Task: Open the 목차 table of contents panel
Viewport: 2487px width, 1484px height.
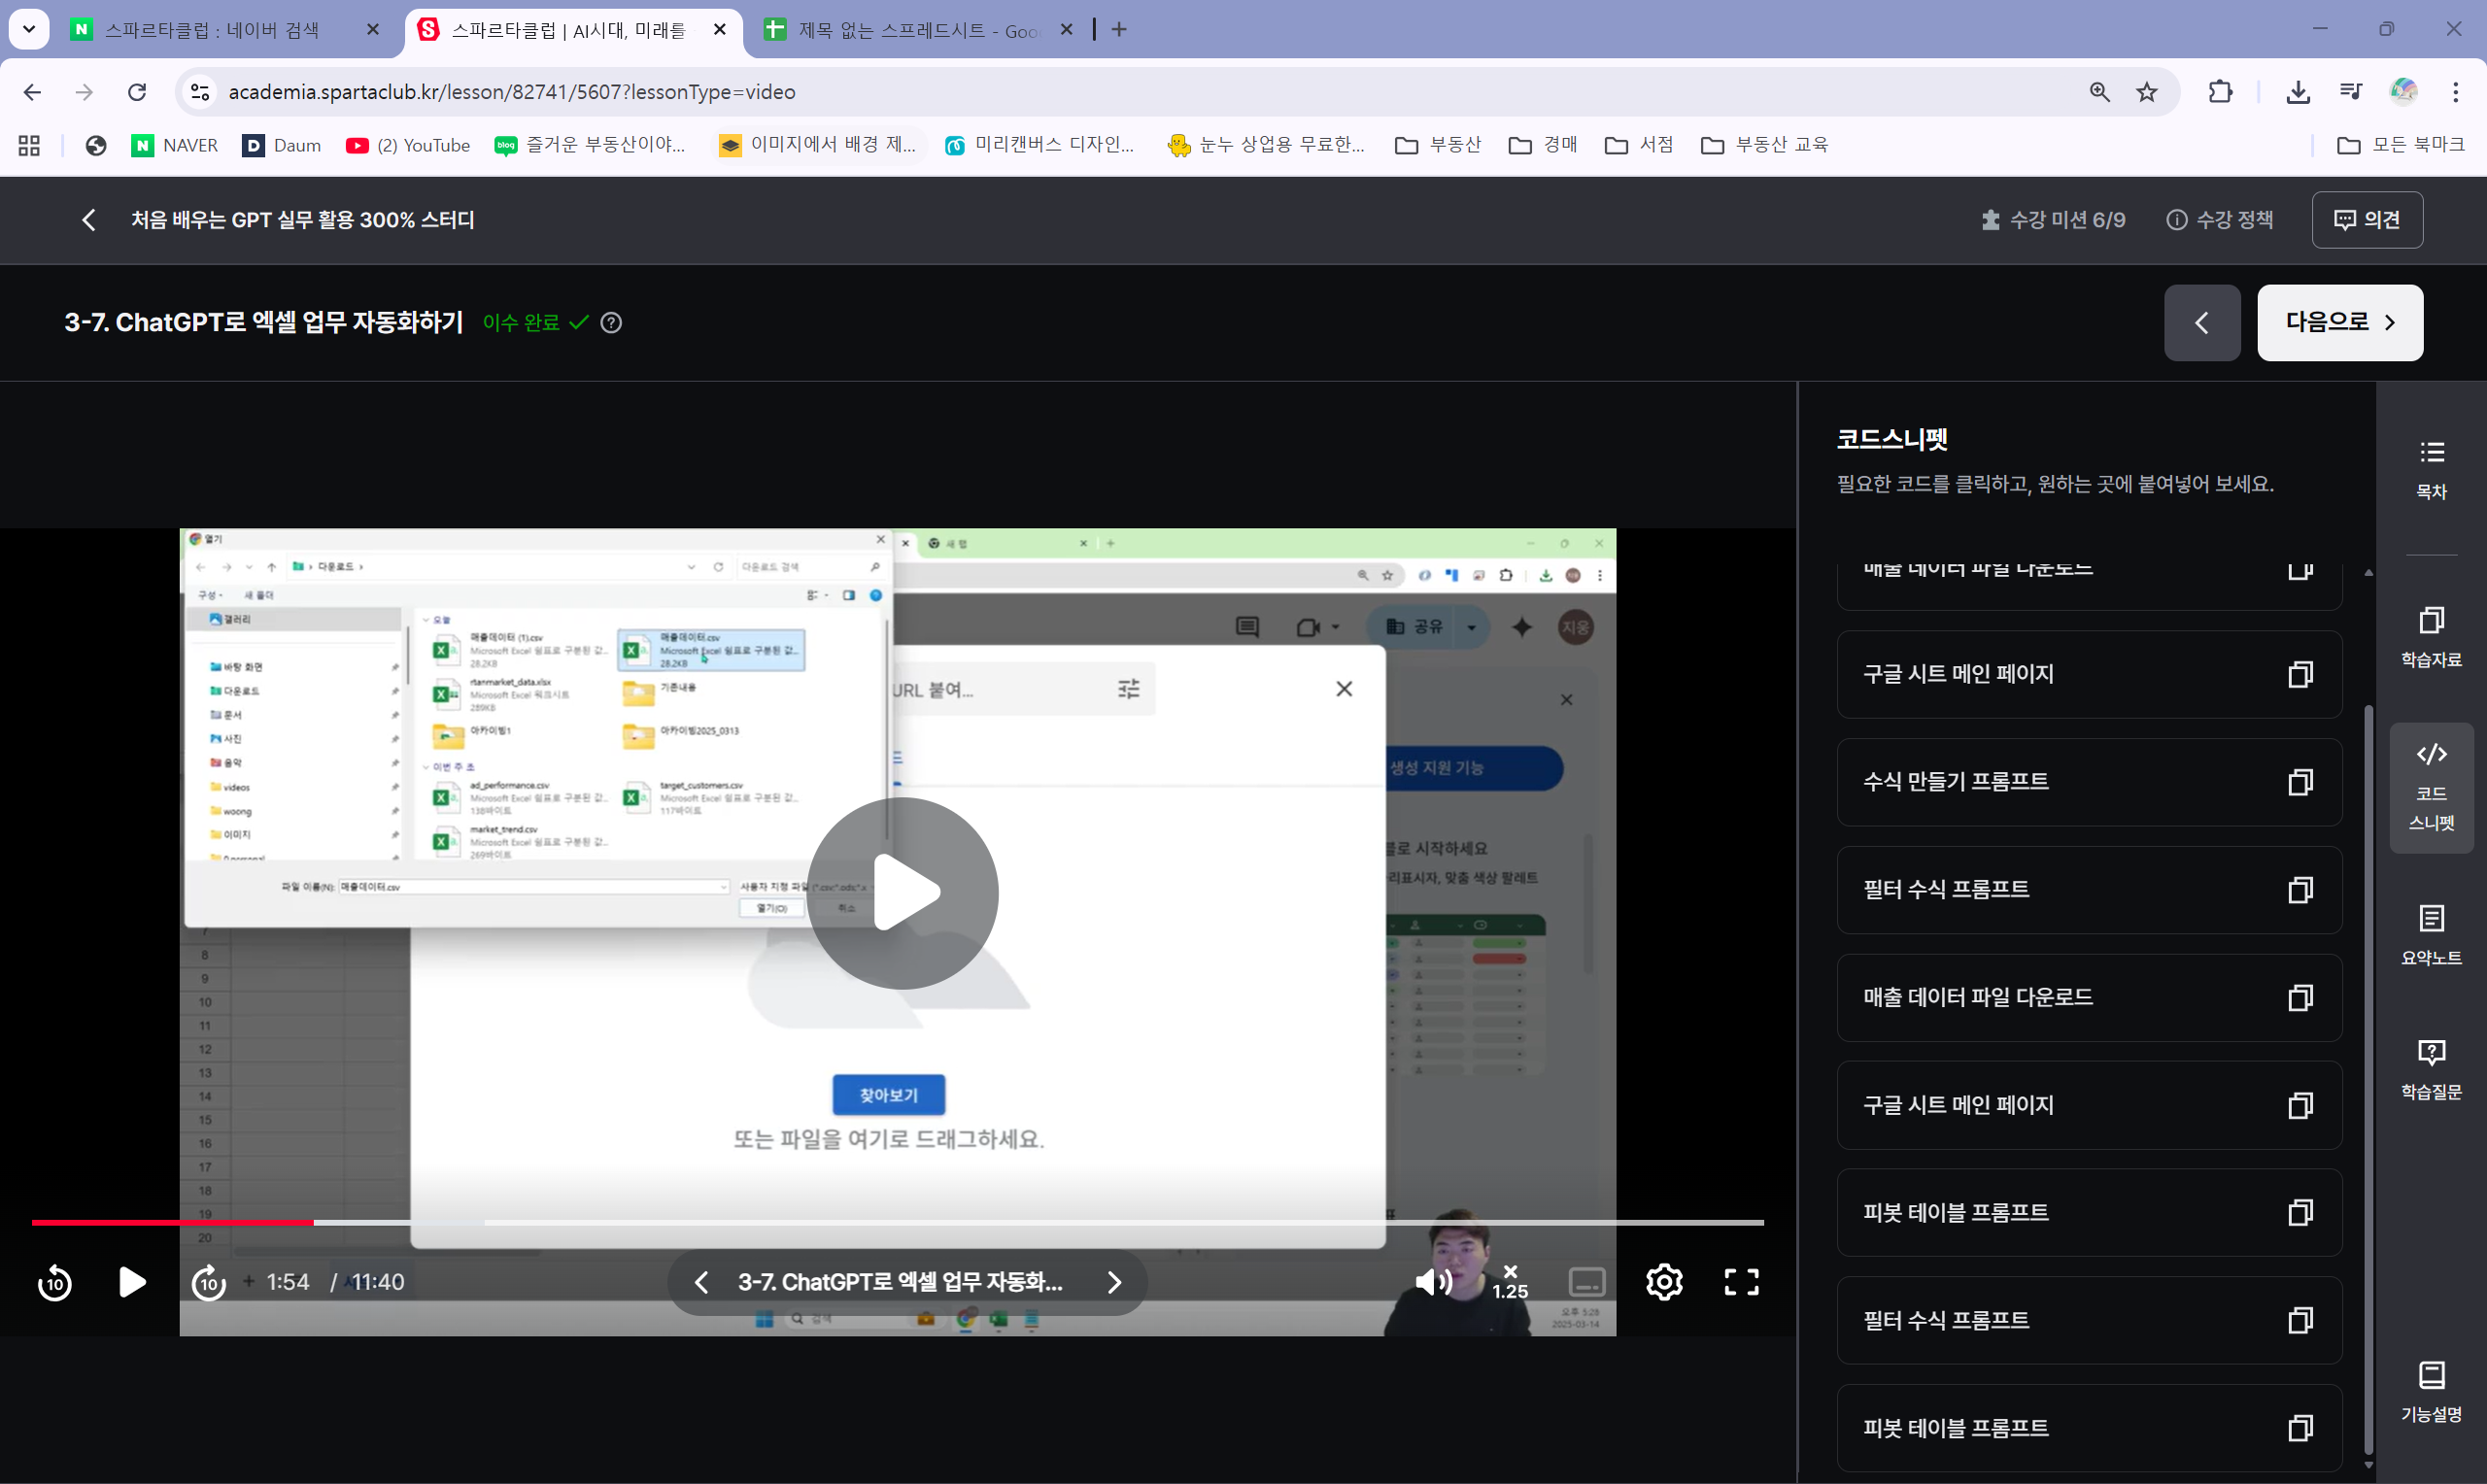Action: (x=2431, y=469)
